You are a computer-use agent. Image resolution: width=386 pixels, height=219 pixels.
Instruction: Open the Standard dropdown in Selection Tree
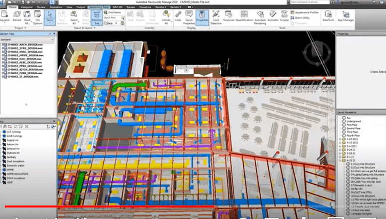[27, 40]
